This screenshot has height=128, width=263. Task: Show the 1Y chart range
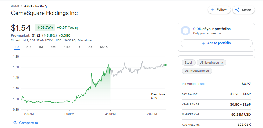(x=79, y=47)
